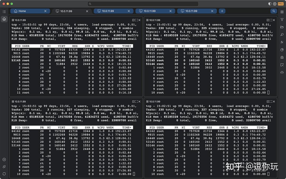Click the %CPU column header in the bottom-left pane

coord(101,128)
